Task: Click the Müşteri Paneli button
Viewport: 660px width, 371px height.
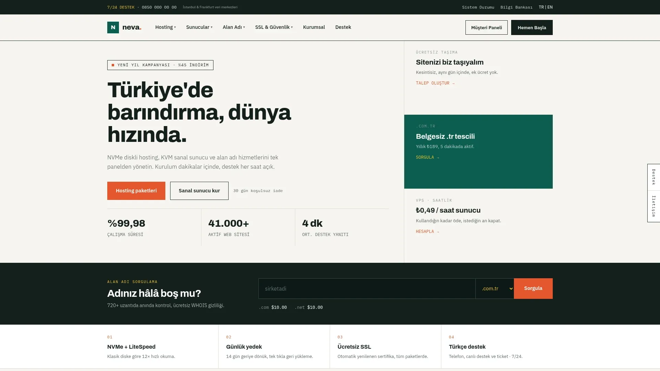Action: click(486, 27)
